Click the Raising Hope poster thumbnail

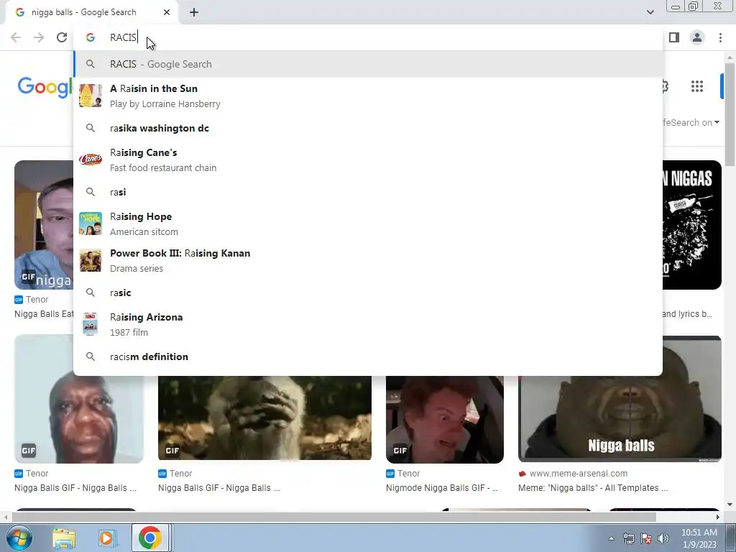tap(90, 224)
